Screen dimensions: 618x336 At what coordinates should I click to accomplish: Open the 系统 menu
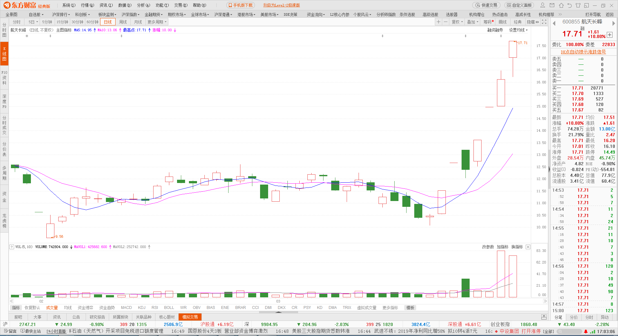point(69,5)
